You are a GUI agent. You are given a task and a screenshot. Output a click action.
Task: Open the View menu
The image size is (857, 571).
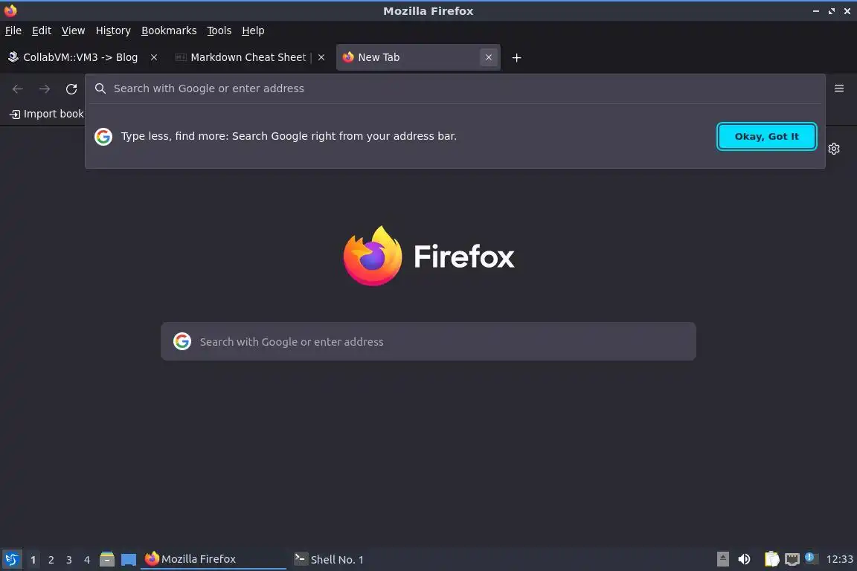pos(73,30)
